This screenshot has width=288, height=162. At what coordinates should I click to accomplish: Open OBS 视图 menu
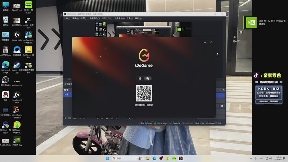pyautogui.click(x=84, y=18)
